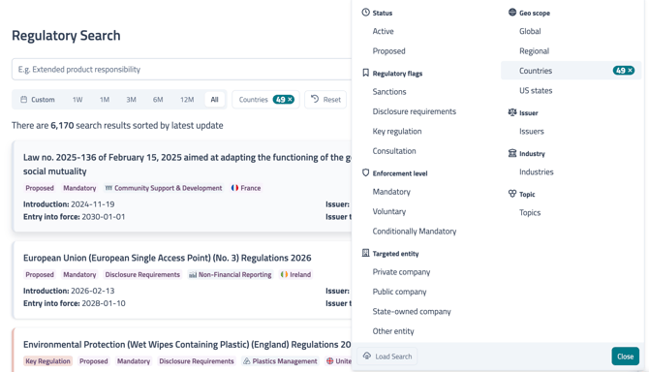Click the Proposed tag on France result
The width and height of the screenshot is (649, 372).
(40, 188)
